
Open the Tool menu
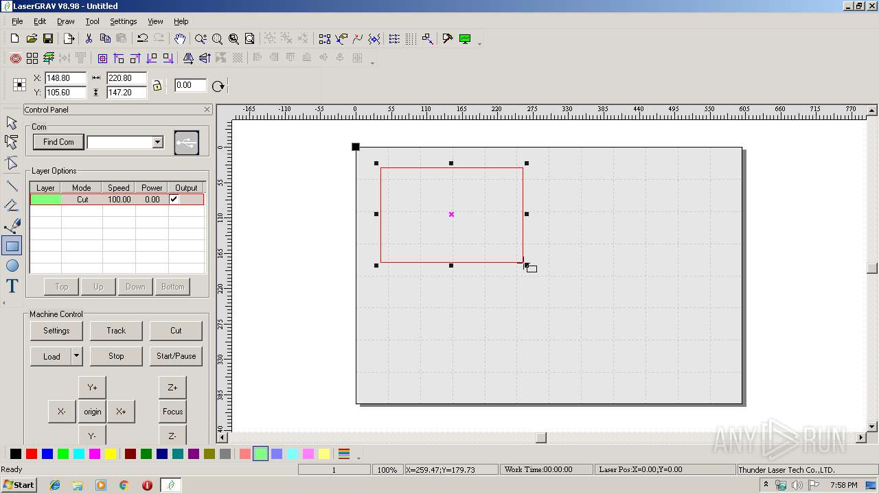[92, 21]
